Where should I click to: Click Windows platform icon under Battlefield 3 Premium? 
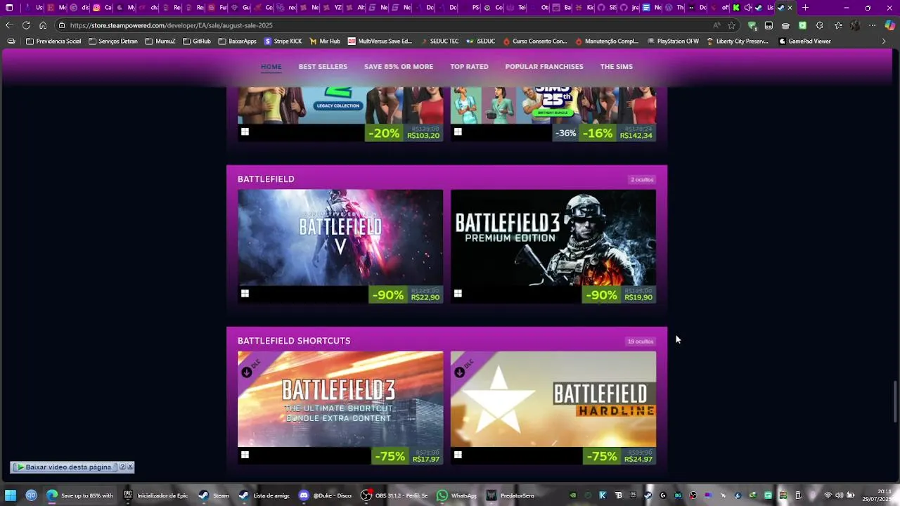tap(458, 294)
